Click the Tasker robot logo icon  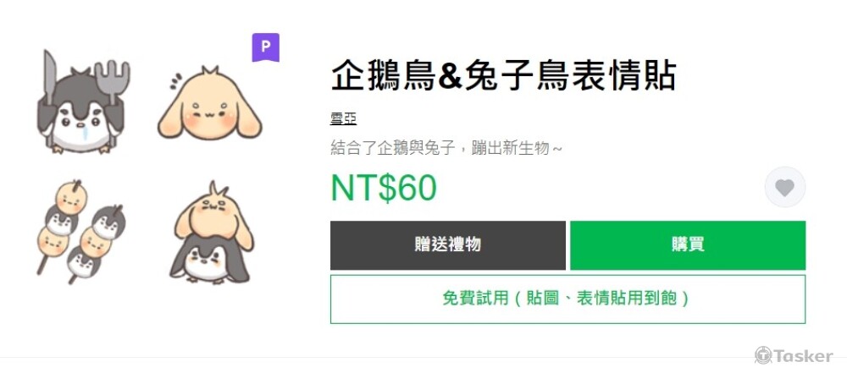[763, 356]
